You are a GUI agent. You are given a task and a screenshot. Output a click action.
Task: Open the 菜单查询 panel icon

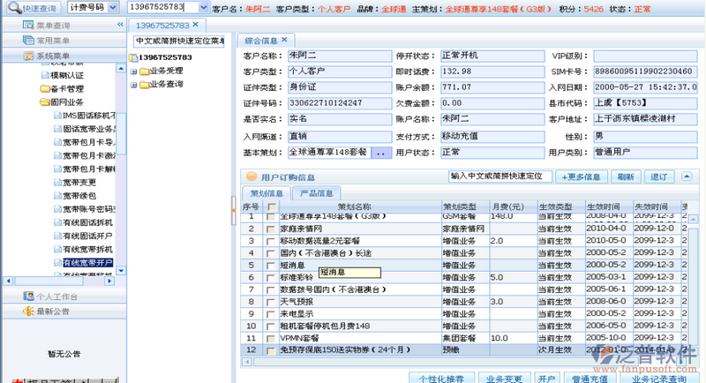[29, 25]
